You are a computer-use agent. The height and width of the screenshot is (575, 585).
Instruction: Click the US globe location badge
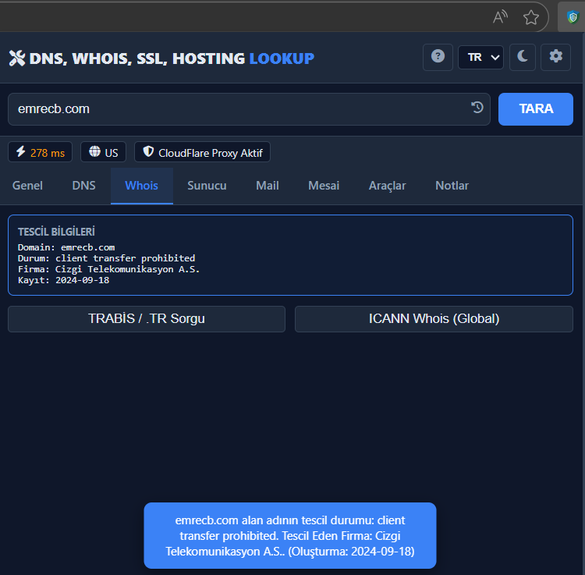[x=104, y=152]
